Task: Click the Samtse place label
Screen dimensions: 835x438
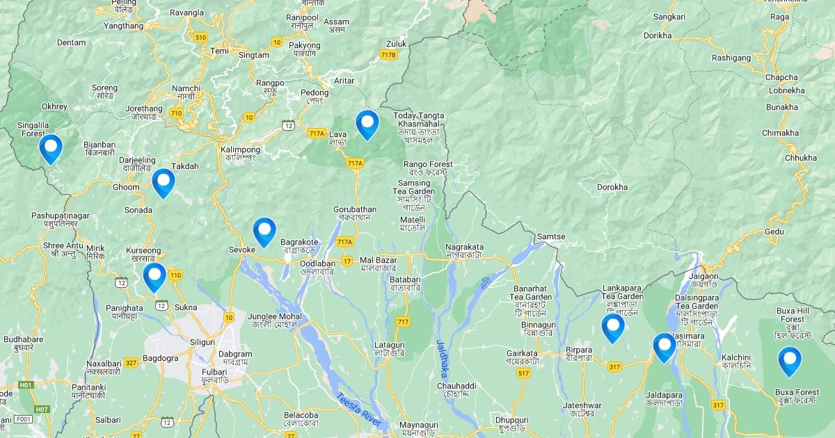Action: pos(551,237)
